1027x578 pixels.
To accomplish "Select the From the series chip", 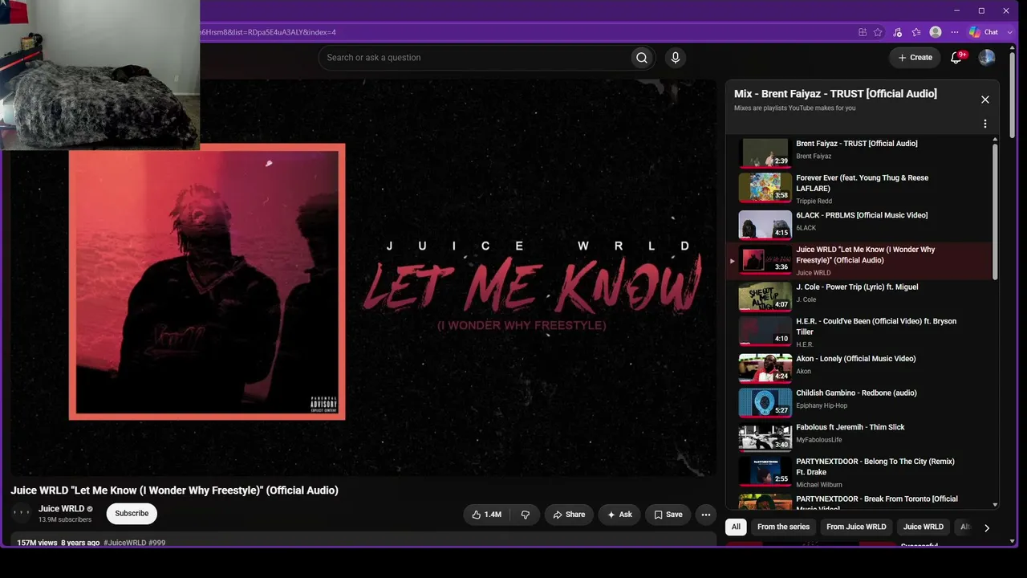I will tap(783, 527).
